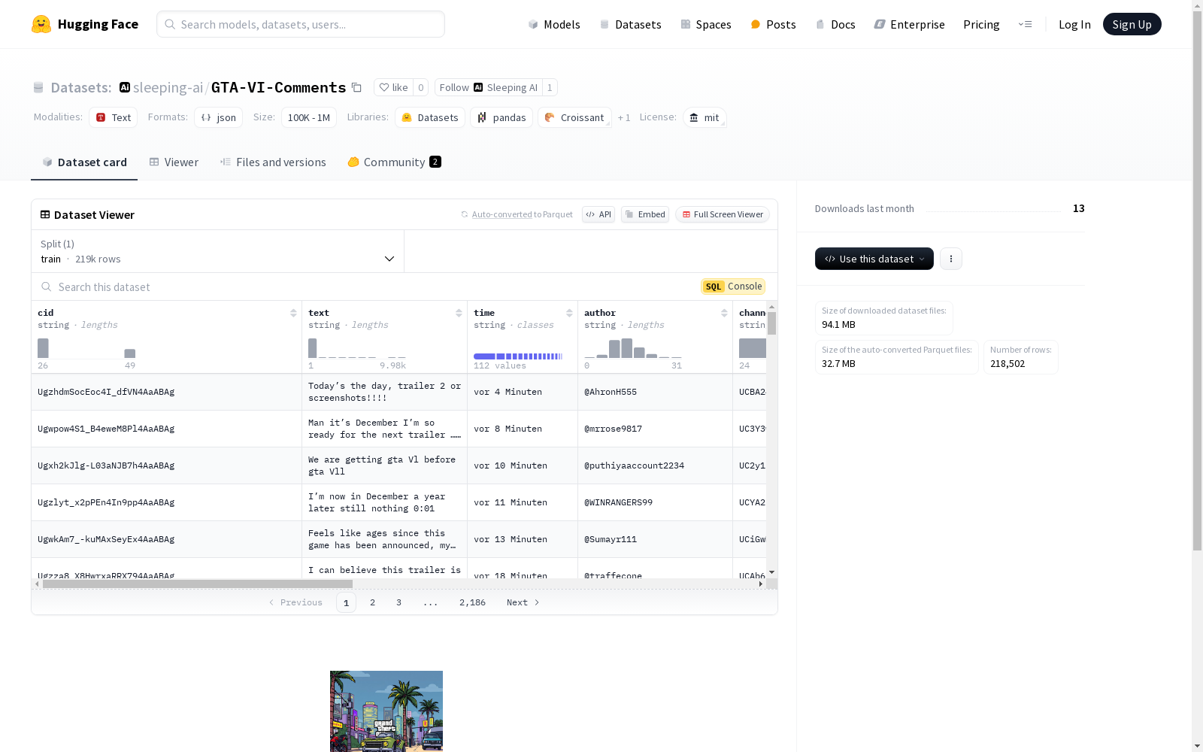
Task: Open Datasets page in top navigation
Action: tap(630, 24)
